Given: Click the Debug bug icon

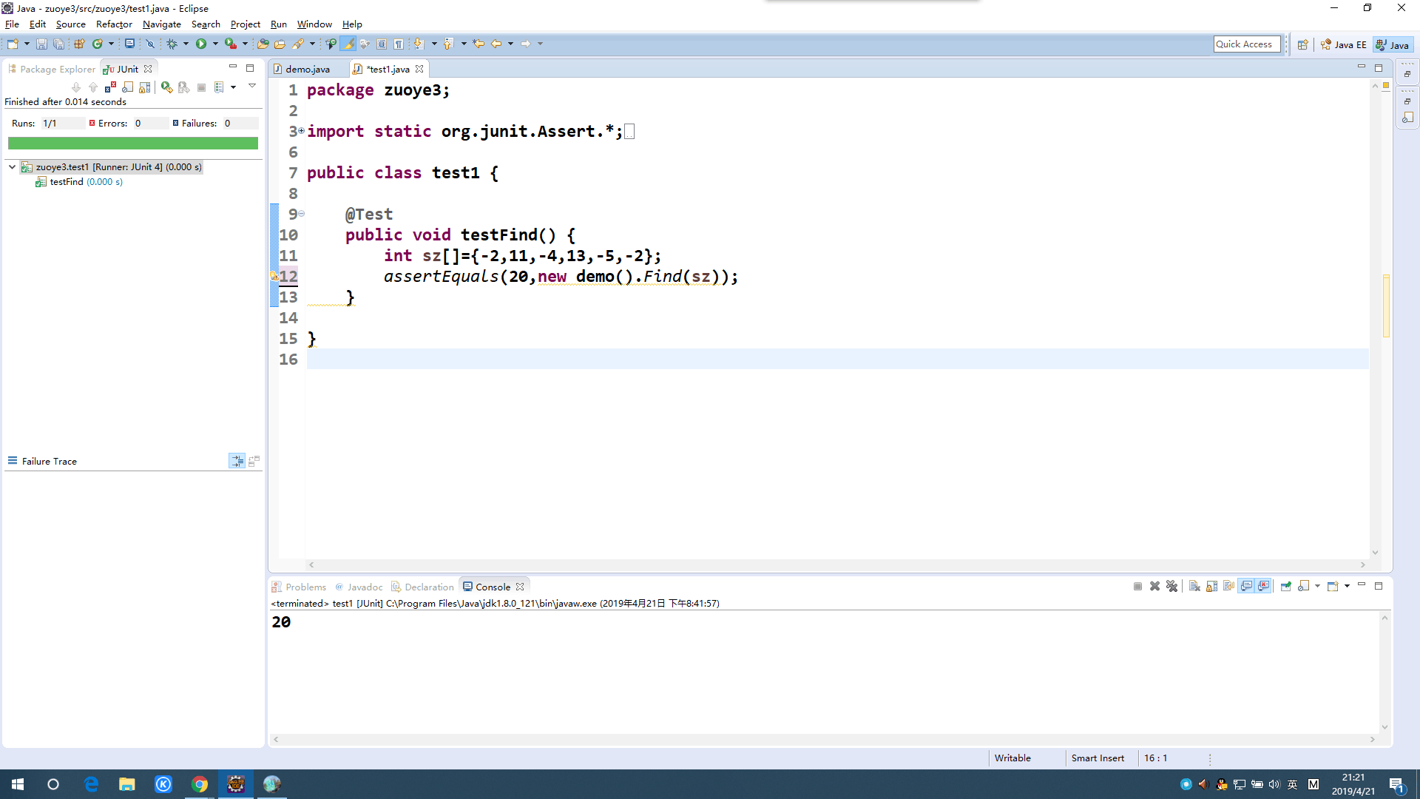Looking at the screenshot, I should point(172,44).
